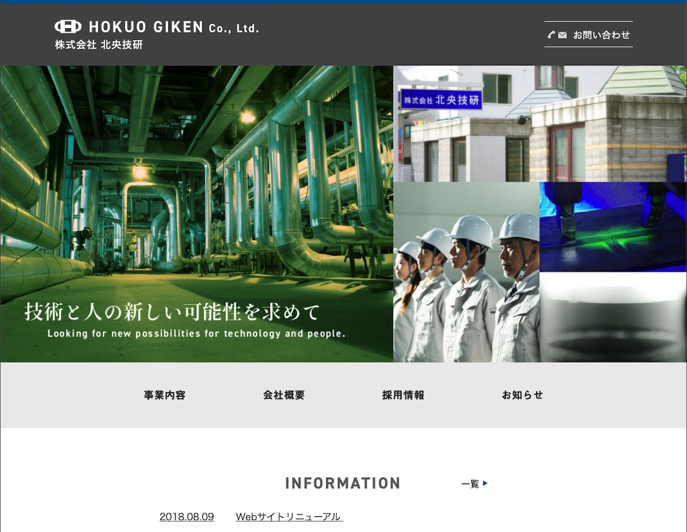Open the 事業内容 menu item
This screenshot has width=687, height=532.
pos(165,395)
